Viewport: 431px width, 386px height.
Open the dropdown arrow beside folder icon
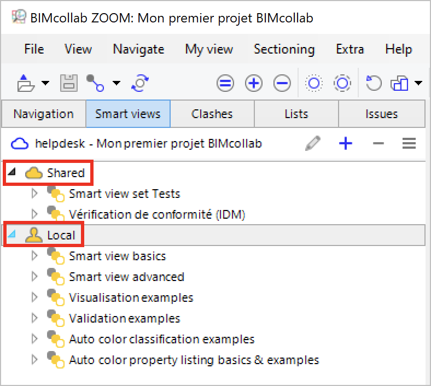pos(45,84)
